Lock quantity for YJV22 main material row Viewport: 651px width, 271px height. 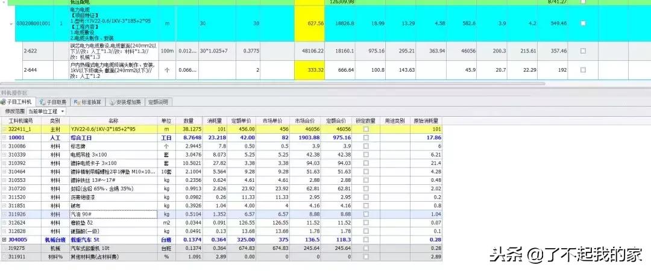coord(366,129)
